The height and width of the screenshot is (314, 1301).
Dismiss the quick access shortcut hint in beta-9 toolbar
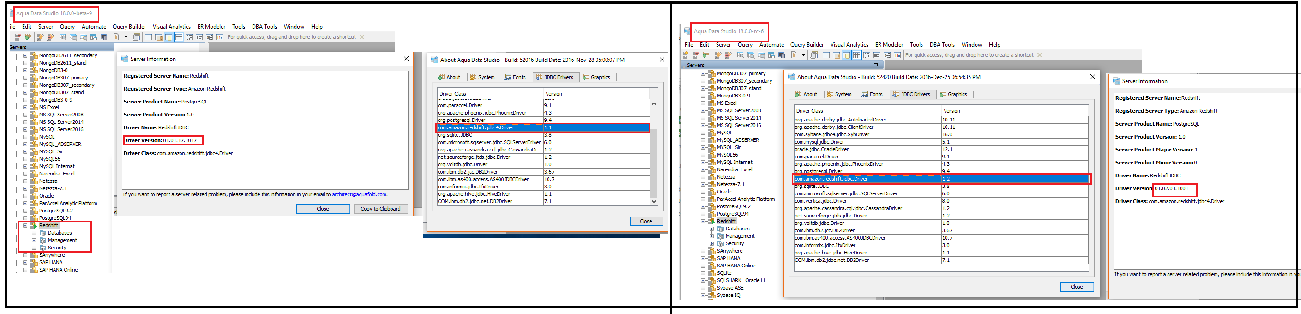(x=361, y=37)
